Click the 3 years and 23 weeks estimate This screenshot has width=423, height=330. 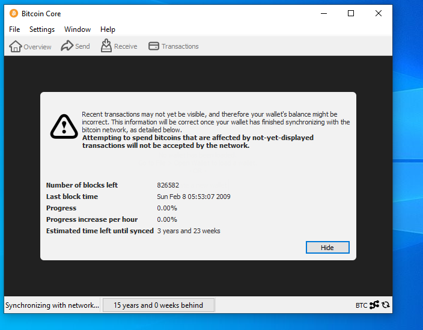(189, 231)
